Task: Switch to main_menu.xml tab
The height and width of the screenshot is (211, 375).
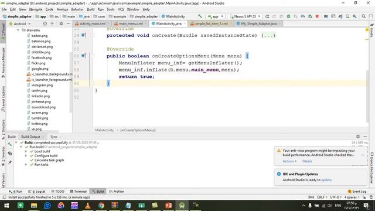Action: coord(130,23)
